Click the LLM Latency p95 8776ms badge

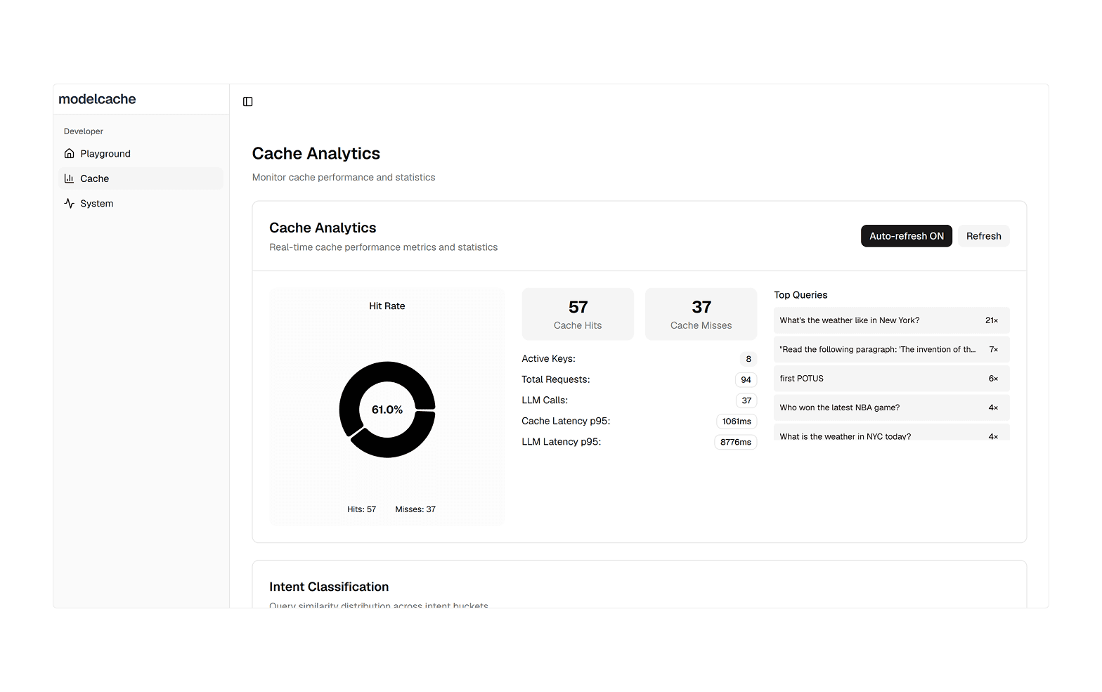pos(735,442)
